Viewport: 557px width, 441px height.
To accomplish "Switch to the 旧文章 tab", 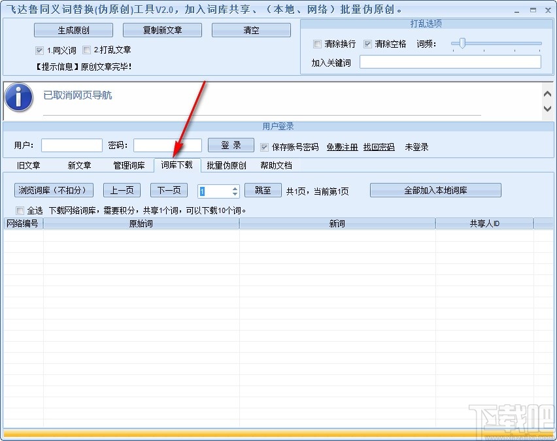I will 28,165.
